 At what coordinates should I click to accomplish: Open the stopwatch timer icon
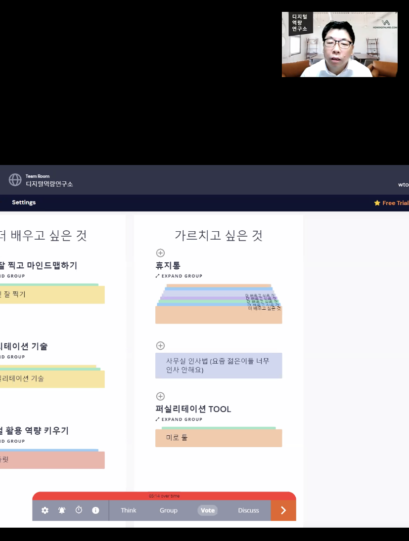click(79, 510)
